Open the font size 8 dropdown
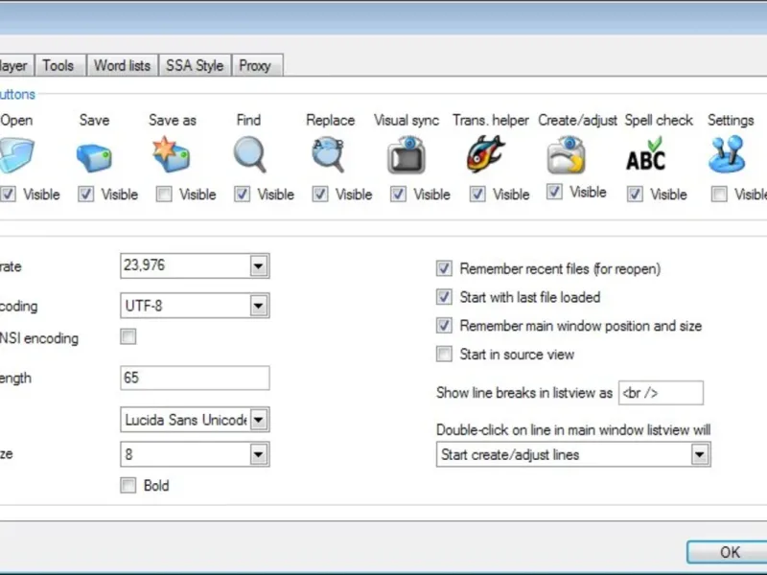The image size is (767, 575). coord(259,454)
